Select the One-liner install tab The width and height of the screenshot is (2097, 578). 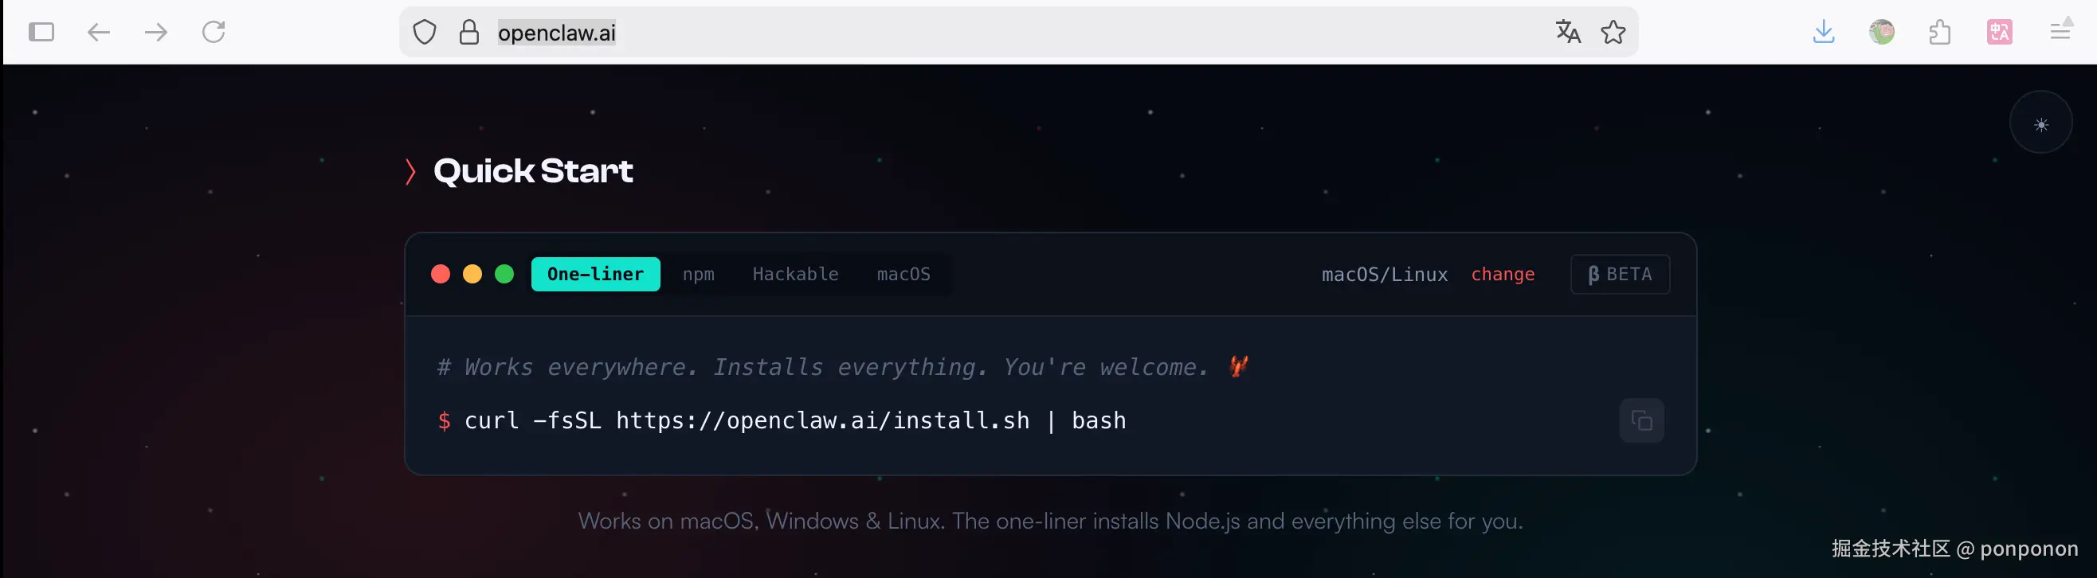[595, 274]
